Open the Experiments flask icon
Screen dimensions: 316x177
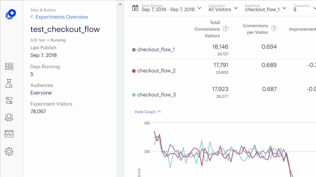point(9,83)
